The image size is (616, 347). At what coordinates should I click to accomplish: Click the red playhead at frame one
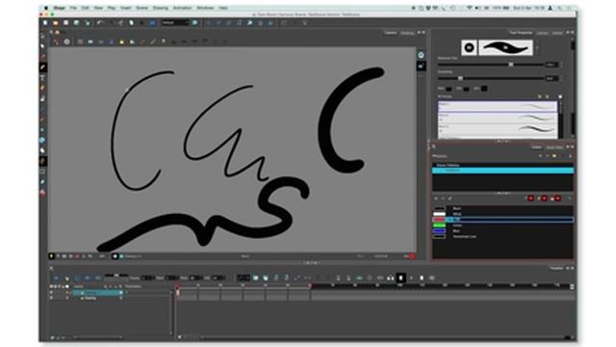tap(177, 287)
